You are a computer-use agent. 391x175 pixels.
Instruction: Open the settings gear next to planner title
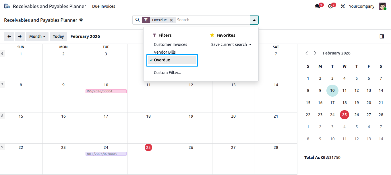click(x=81, y=20)
